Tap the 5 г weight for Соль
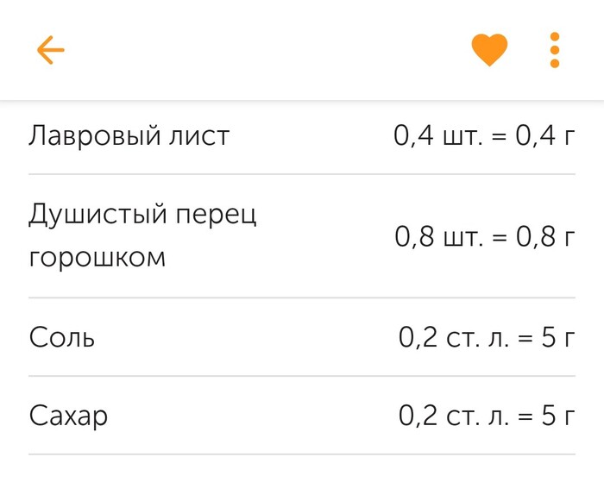 click(557, 337)
